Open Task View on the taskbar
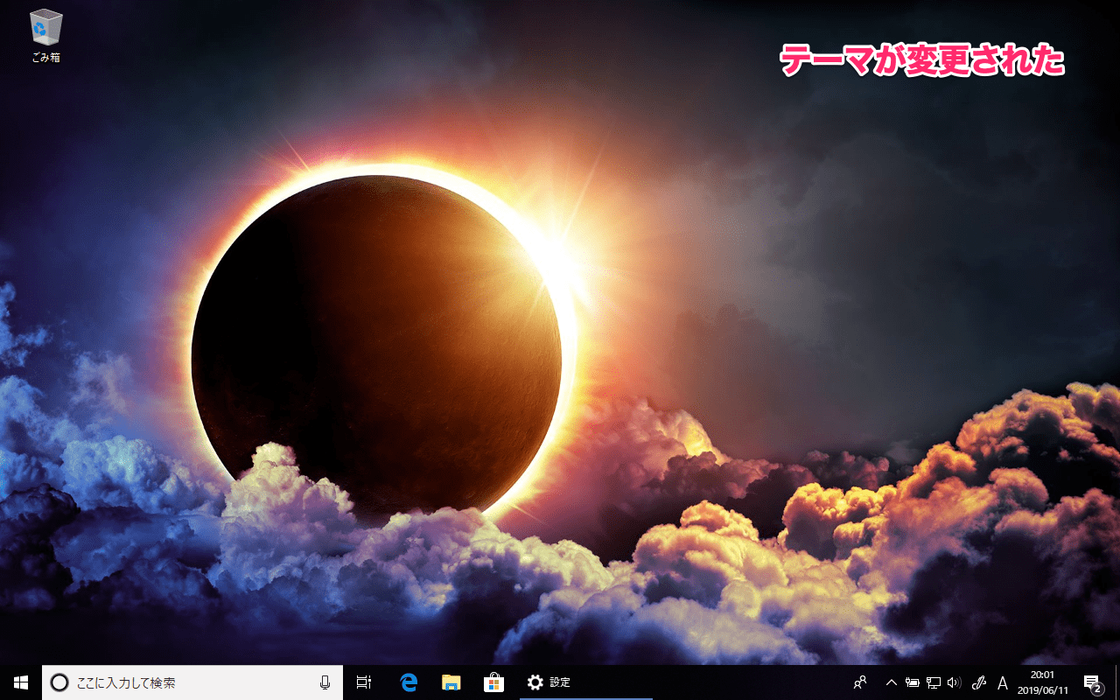 [365, 682]
